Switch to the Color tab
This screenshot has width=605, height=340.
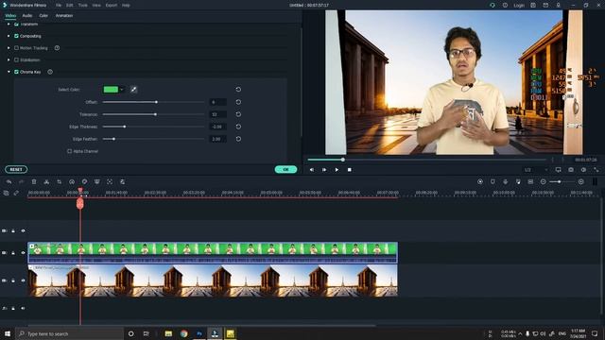(x=43, y=15)
